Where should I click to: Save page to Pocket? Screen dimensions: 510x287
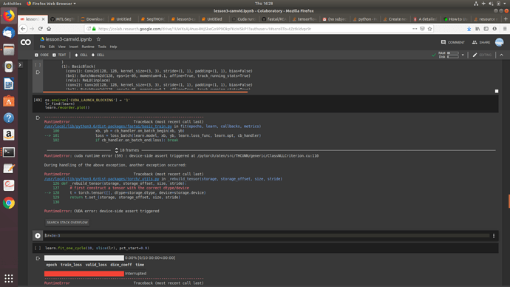point(422,29)
